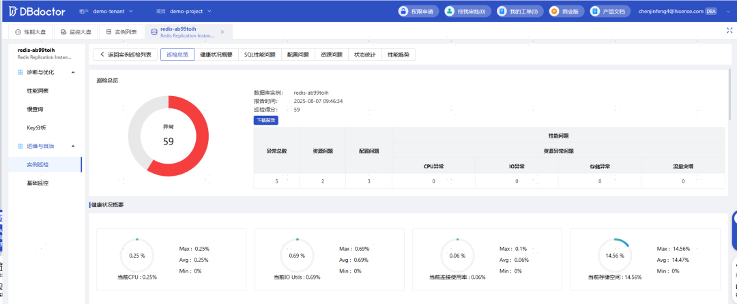Click the 商业版 button

(566, 12)
